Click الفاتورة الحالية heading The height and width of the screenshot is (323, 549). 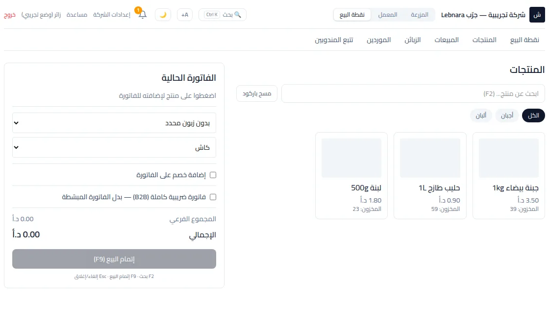[x=189, y=78]
